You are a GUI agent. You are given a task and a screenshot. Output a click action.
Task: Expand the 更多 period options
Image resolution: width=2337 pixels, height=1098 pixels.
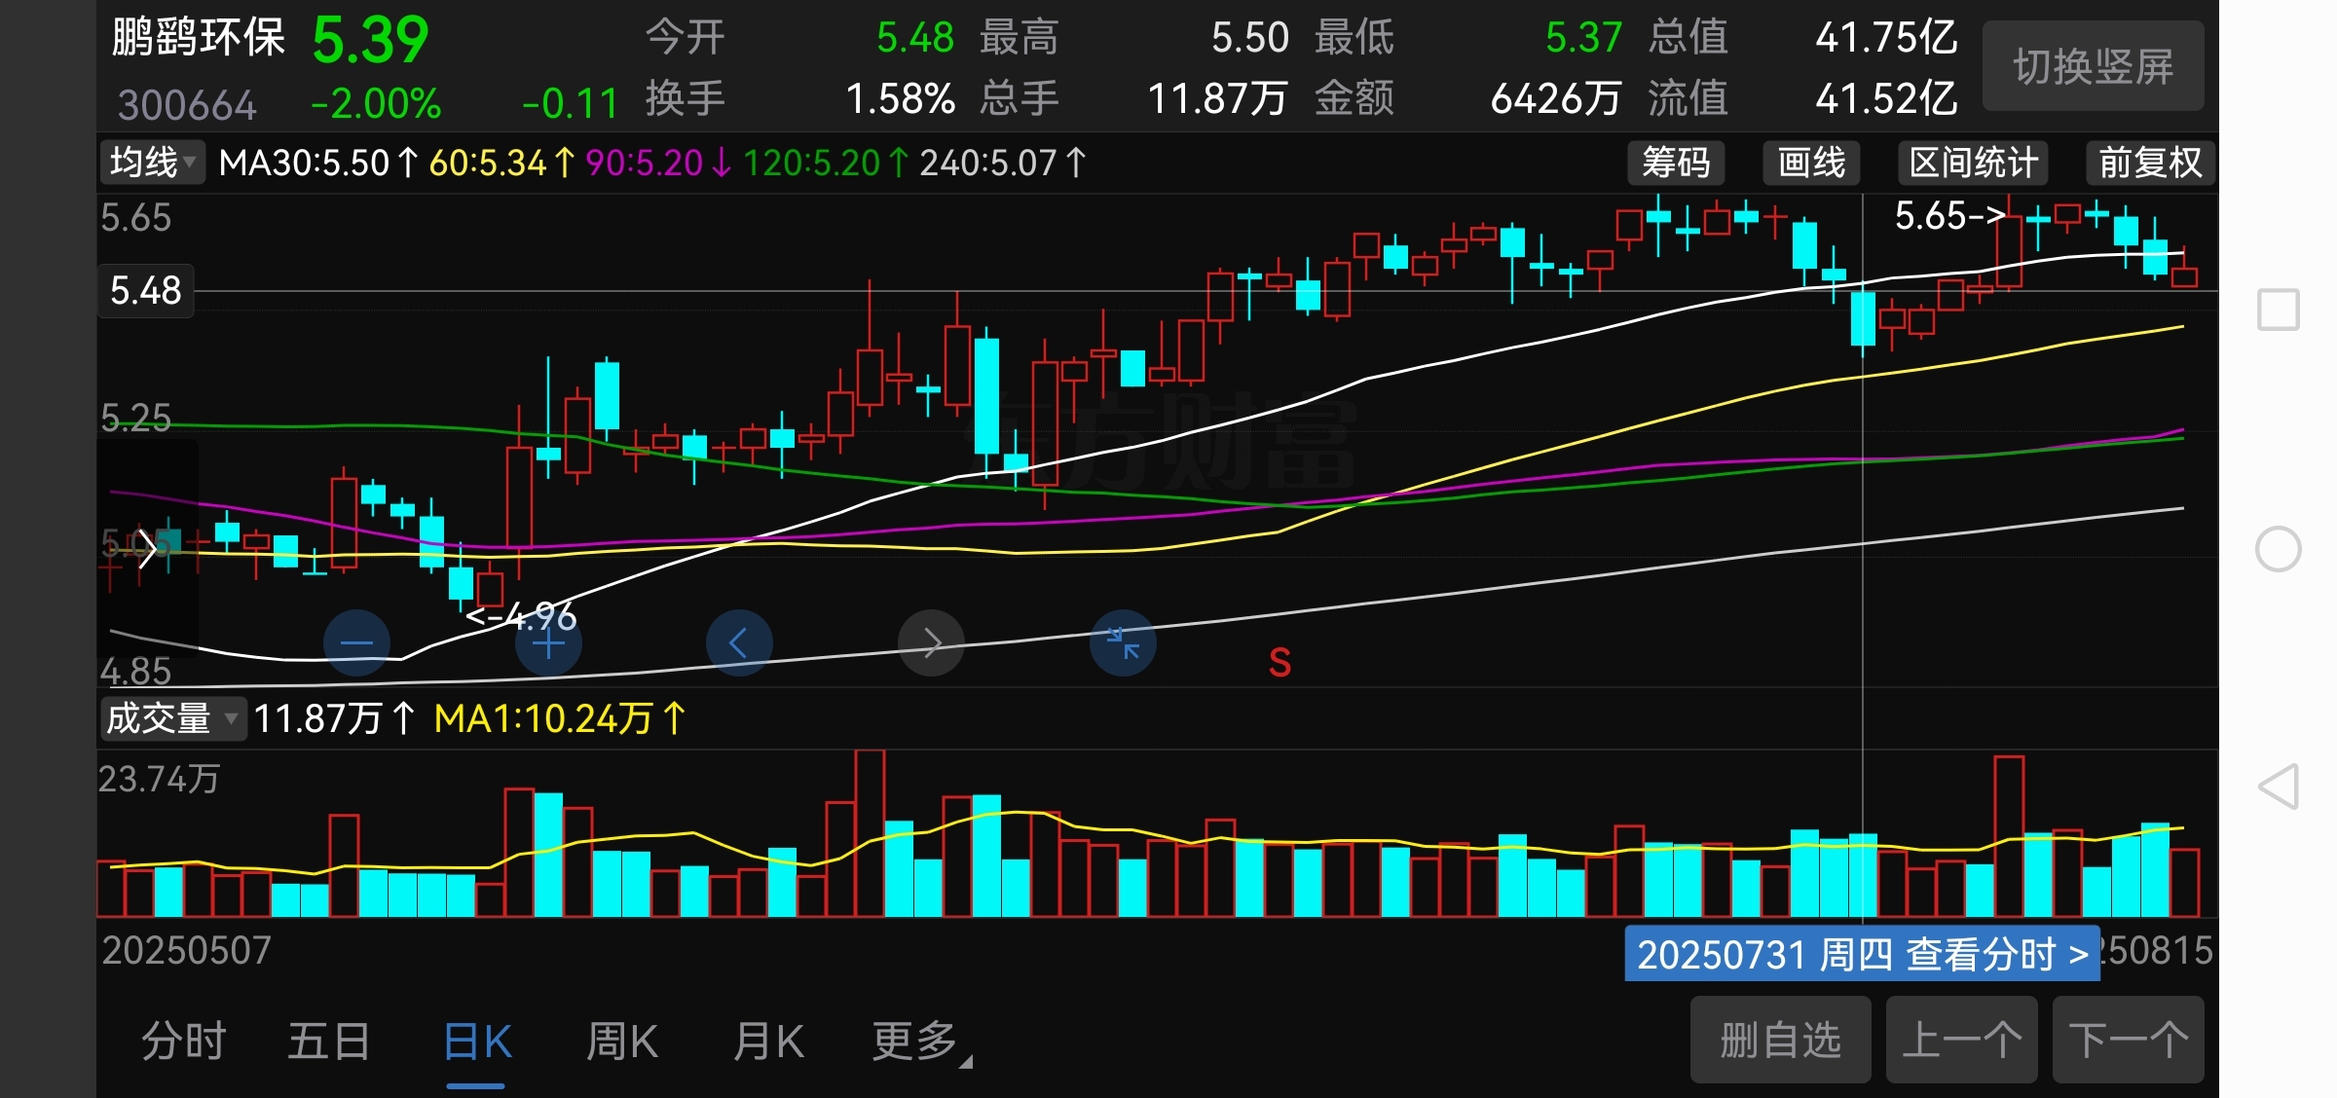tap(920, 1042)
